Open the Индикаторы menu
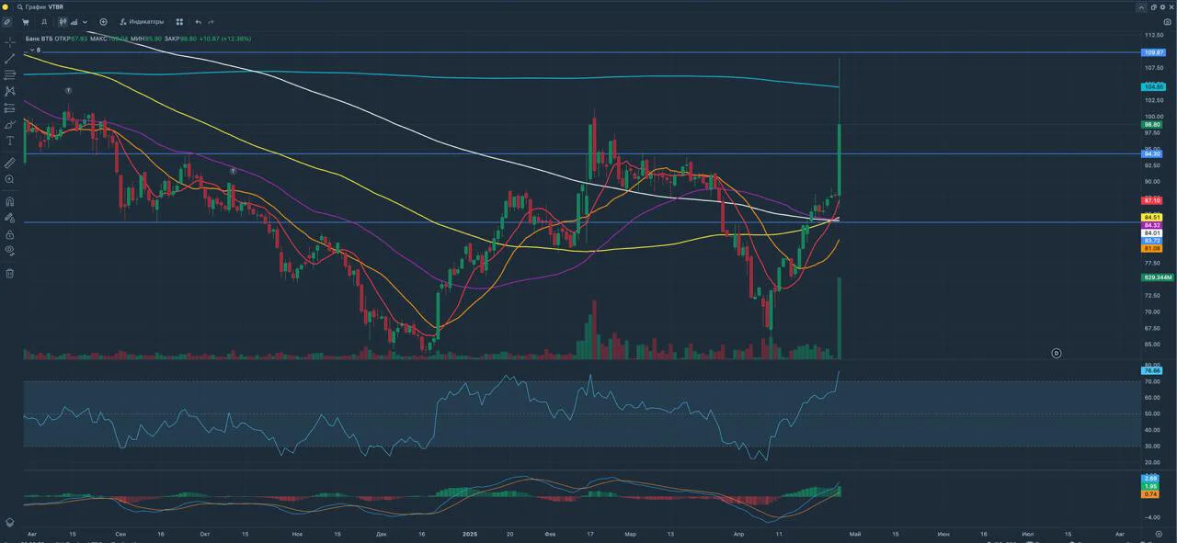 pos(142,21)
